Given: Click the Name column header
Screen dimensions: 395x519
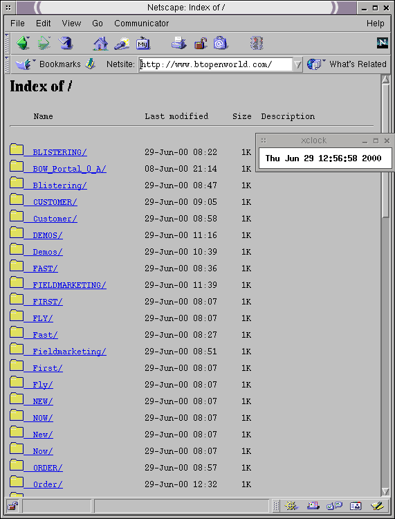Looking at the screenshot, I should [x=43, y=116].
